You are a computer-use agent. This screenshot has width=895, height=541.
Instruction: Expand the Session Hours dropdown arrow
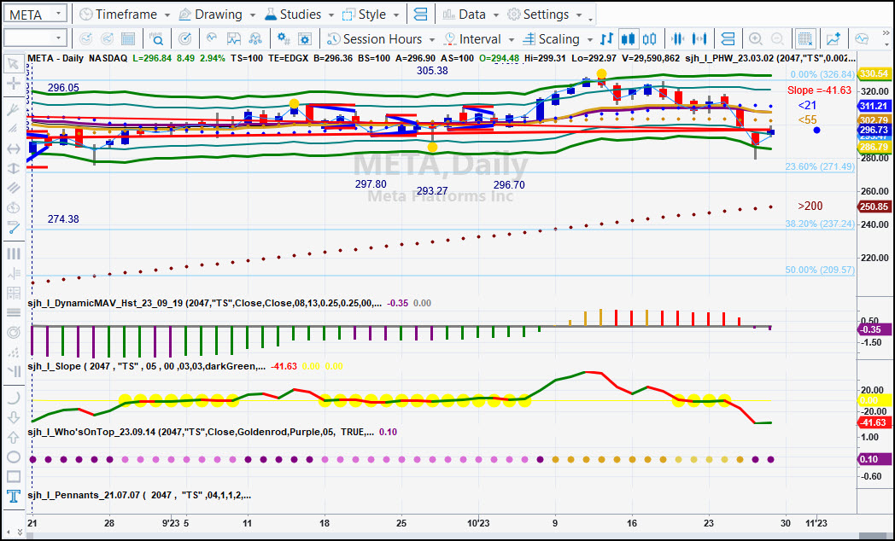[x=432, y=39]
